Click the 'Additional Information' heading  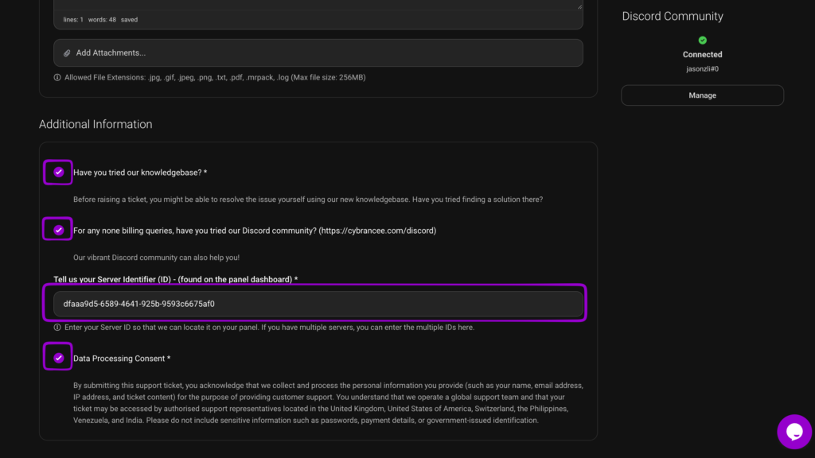[x=96, y=124]
